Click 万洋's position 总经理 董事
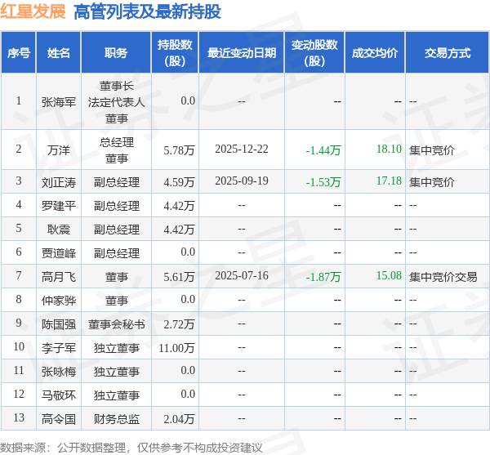 tap(116, 150)
